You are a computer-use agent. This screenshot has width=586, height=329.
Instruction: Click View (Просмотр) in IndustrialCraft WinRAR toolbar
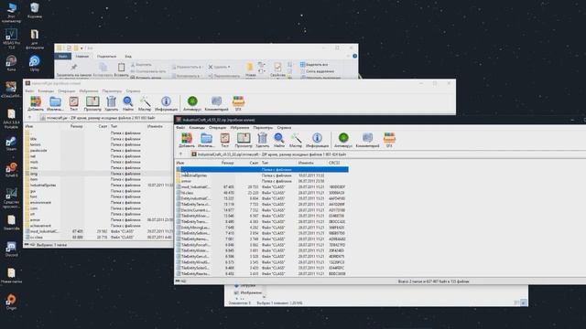[244, 140]
